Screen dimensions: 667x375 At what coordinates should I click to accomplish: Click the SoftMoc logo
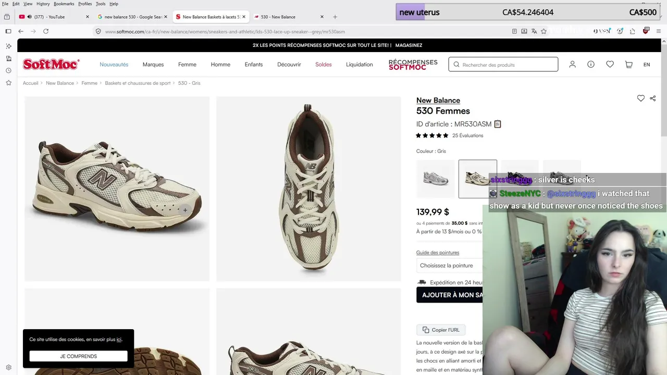[51, 65]
